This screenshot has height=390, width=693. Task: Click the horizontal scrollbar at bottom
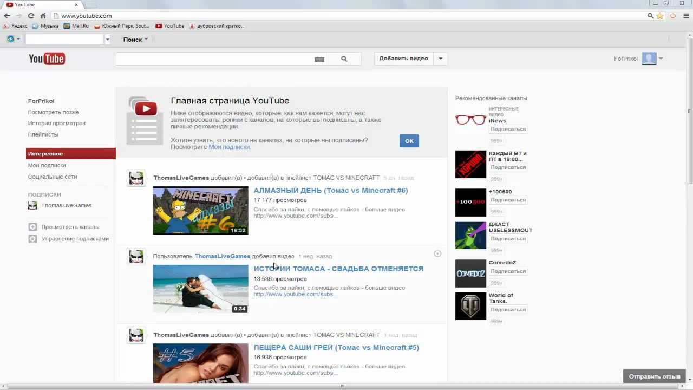click(x=342, y=386)
